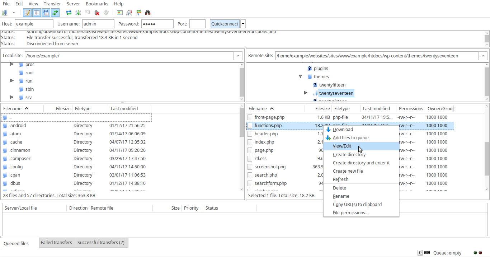Toggle message log display icon
This screenshot has width=490, height=257.
pos(27,13)
